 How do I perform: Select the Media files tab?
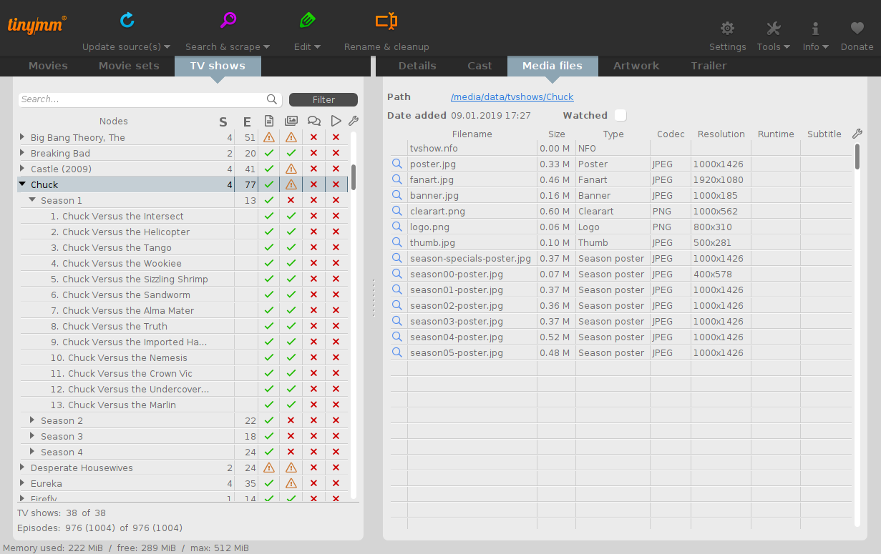click(553, 66)
